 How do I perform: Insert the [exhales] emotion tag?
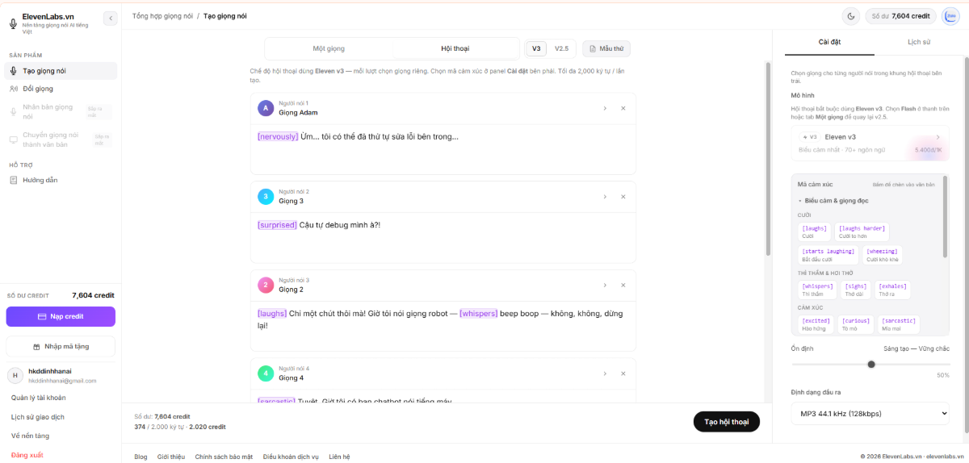(x=893, y=290)
